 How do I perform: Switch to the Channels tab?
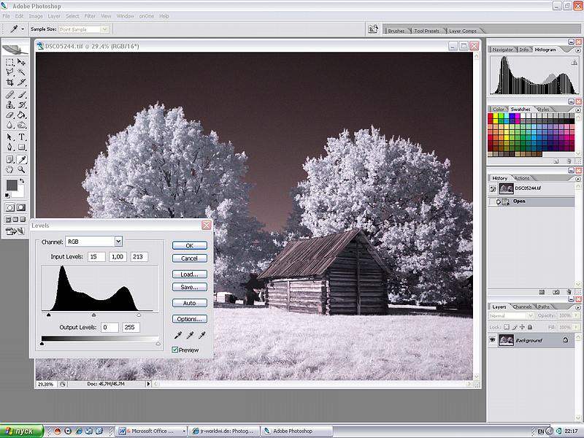coord(522,307)
